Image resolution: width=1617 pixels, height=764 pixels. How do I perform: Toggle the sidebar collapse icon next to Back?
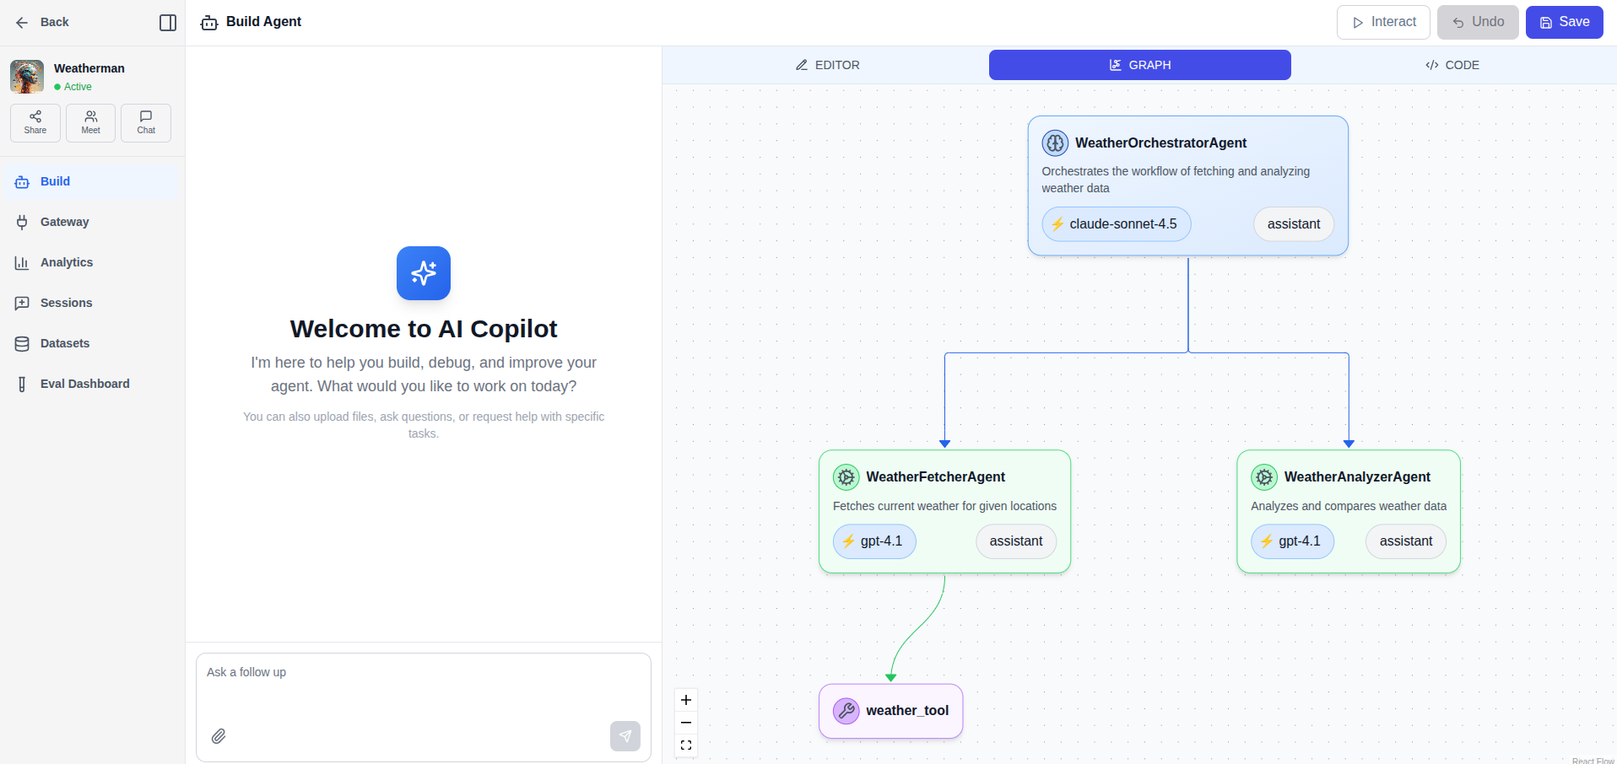(x=168, y=23)
